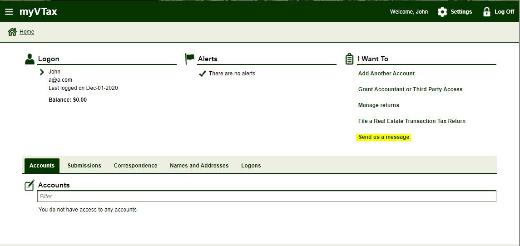
Task: Expand the John logon chevron
Action: [x=42, y=72]
